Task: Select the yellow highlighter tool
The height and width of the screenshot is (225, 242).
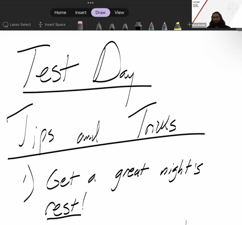Action: [178, 26]
